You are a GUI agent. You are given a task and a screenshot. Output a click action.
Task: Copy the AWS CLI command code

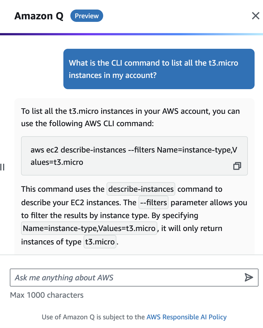(237, 166)
